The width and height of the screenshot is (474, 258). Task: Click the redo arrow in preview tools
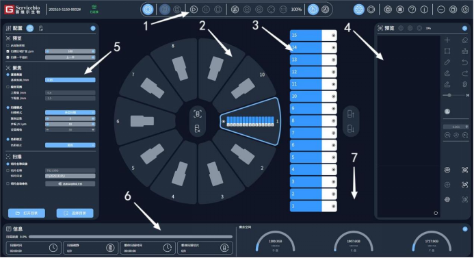(x=465, y=73)
